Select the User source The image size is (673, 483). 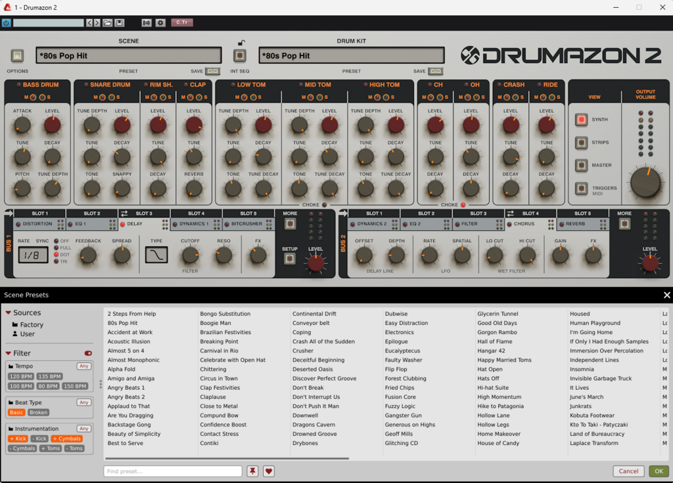(24, 334)
